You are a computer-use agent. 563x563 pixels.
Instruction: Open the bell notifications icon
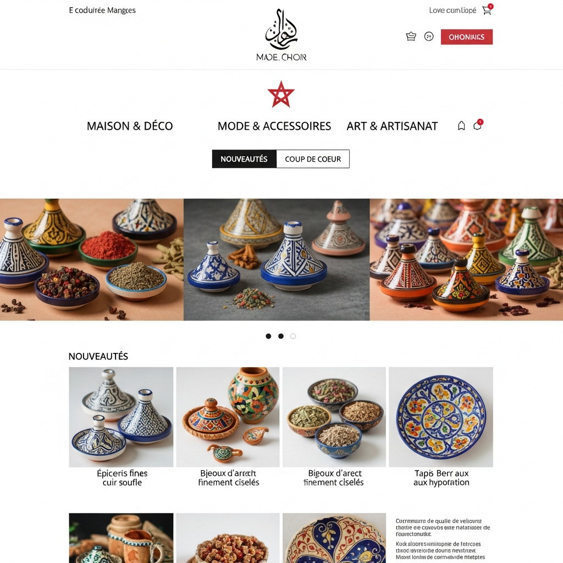(x=461, y=126)
